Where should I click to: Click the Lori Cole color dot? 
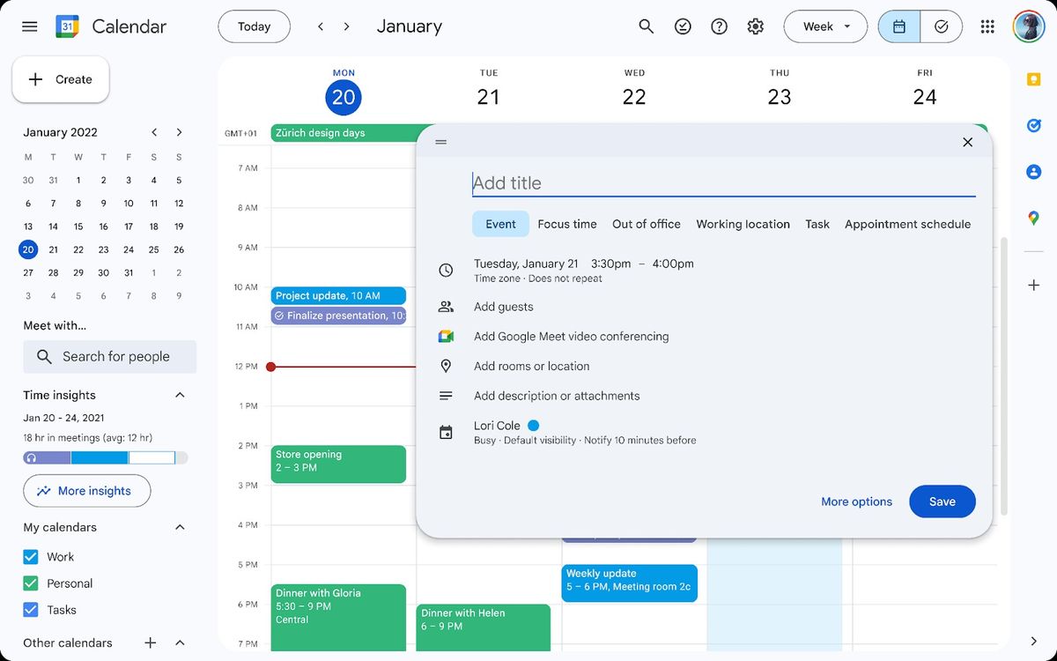pos(532,424)
